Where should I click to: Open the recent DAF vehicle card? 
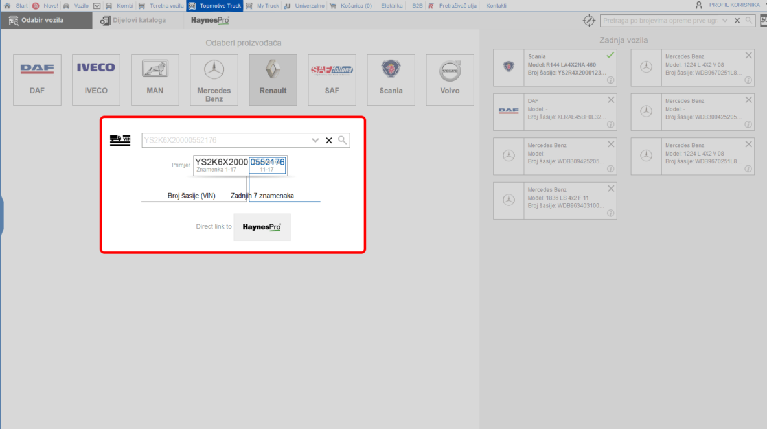[x=555, y=112]
